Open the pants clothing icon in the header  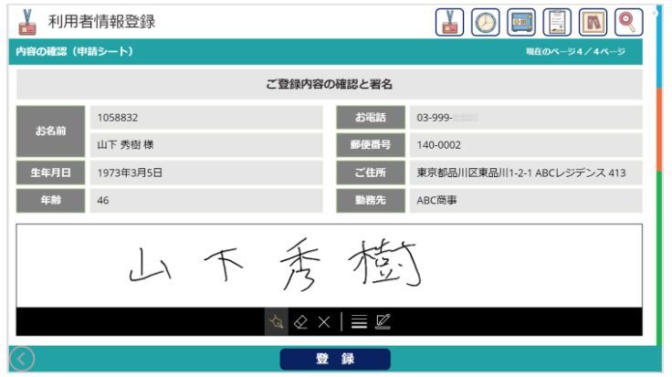[593, 22]
